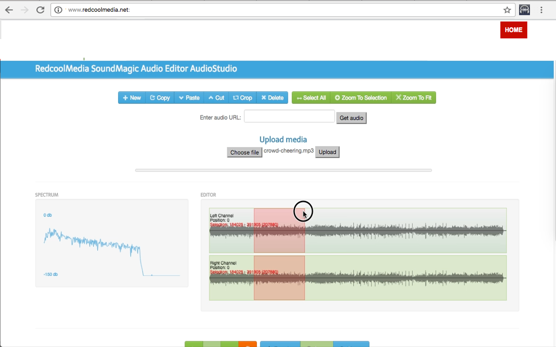This screenshot has width=556, height=347.
Task: Click the RedcoolMedia SoundMagic Audio Editor title
Action: point(136,69)
